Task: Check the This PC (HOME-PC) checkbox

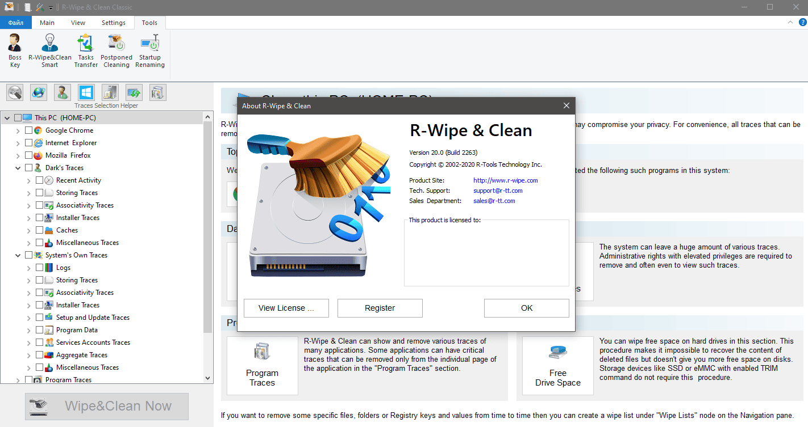Action: tap(18, 118)
